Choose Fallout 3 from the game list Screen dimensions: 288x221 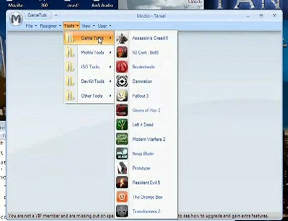pyautogui.click(x=146, y=95)
